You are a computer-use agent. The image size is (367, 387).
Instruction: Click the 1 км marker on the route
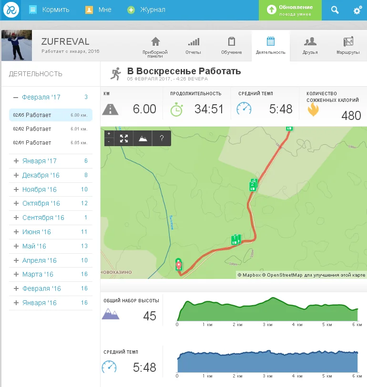(235, 240)
